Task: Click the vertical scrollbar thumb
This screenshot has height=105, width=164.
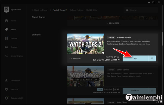Action: pos(163,39)
